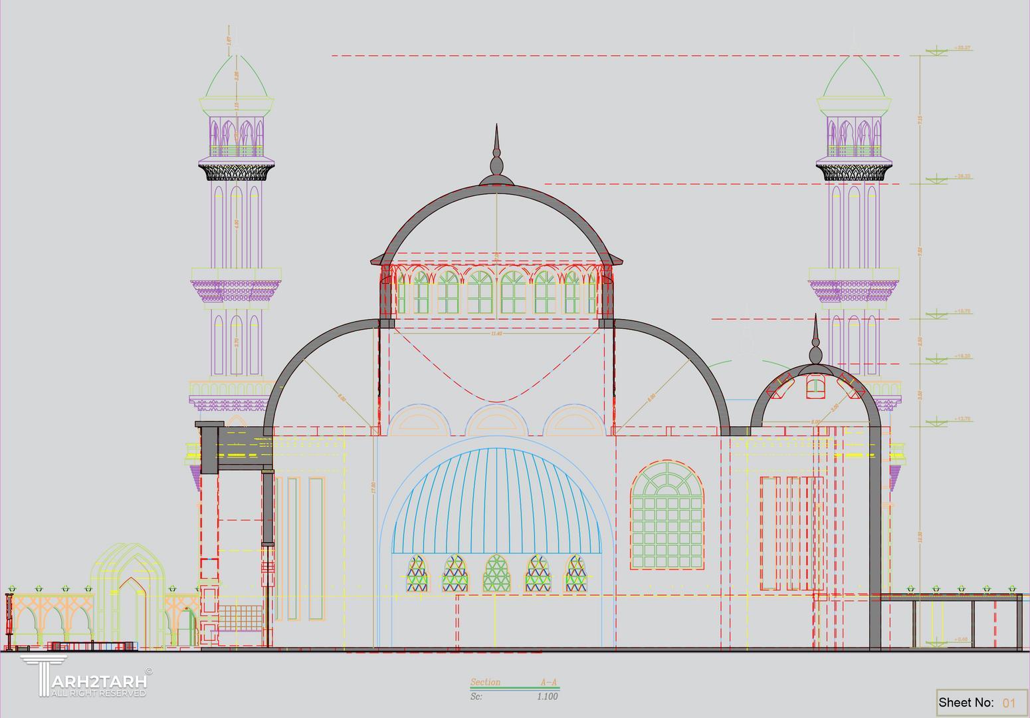Image resolution: width=1030 pixels, height=718 pixels.
Task: Click the 11.40 dimension text under drum
Action: pyautogui.click(x=496, y=334)
